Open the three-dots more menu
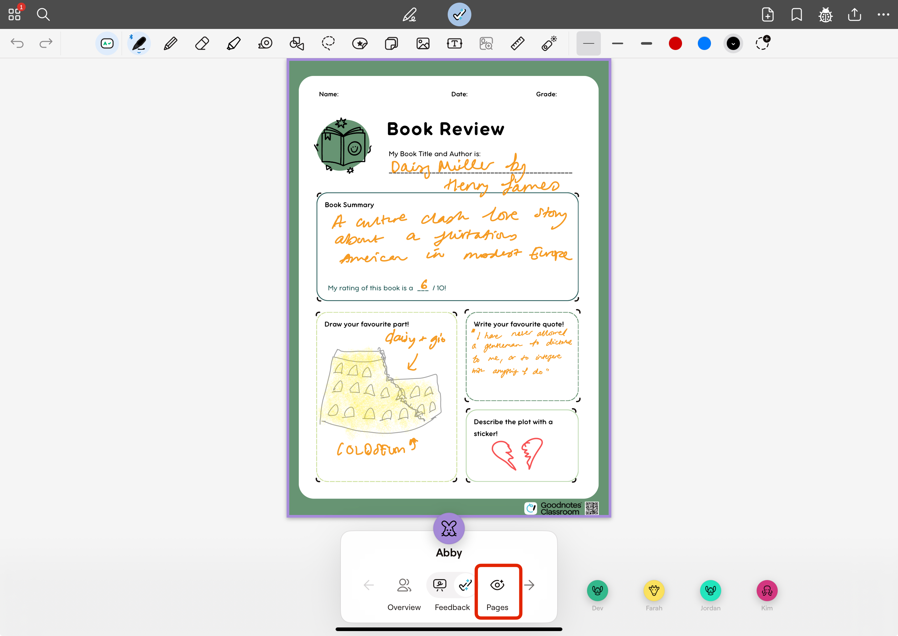The image size is (898, 636). pos(883,15)
